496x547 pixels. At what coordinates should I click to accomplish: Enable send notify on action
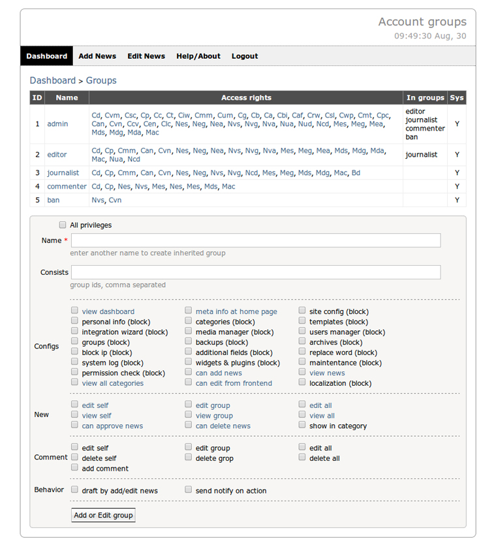click(189, 490)
